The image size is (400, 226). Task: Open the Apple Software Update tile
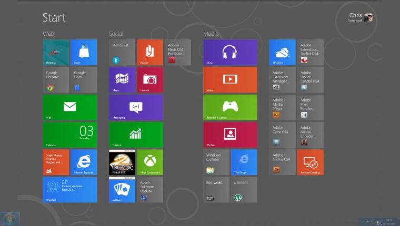tap(150, 190)
